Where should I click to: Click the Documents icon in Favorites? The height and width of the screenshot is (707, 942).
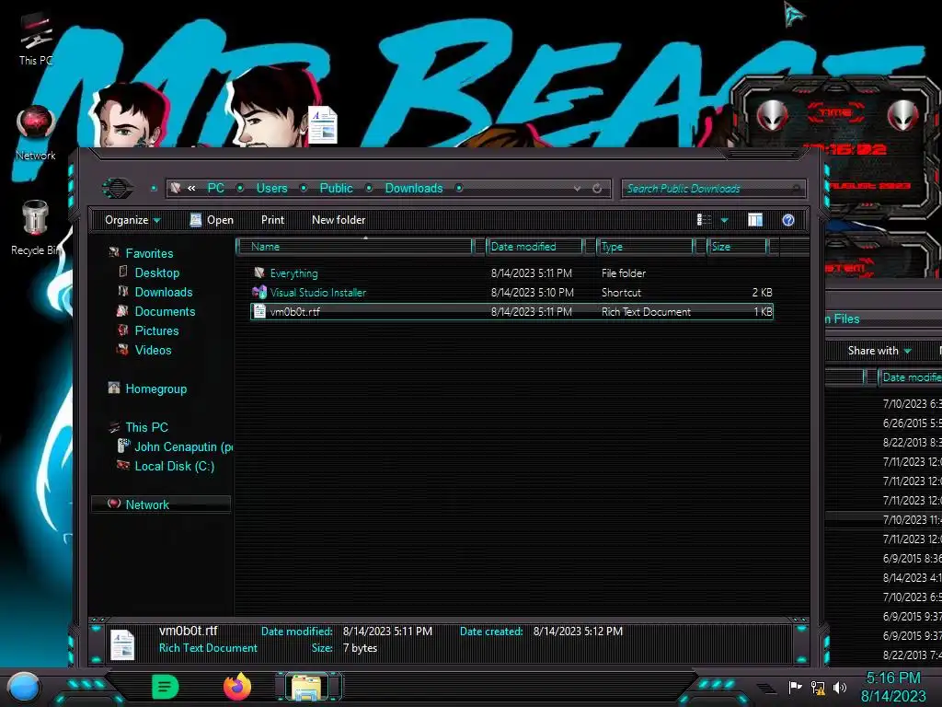tap(122, 311)
